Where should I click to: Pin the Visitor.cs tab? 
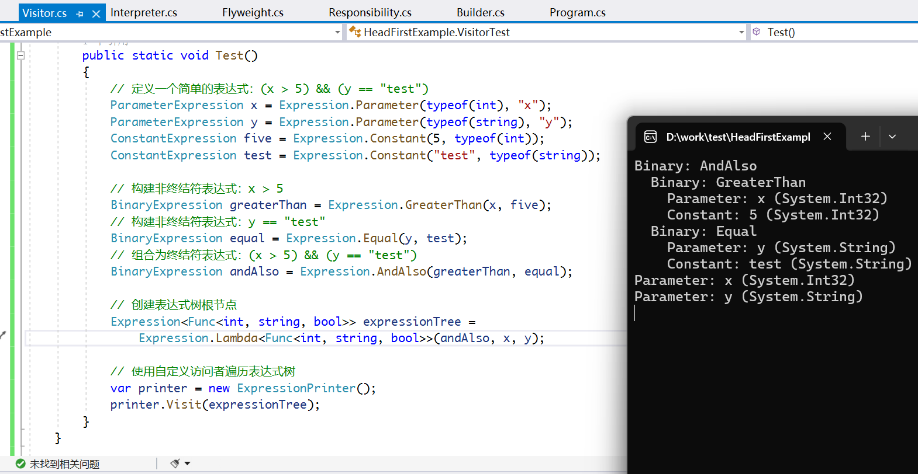pyautogui.click(x=80, y=13)
